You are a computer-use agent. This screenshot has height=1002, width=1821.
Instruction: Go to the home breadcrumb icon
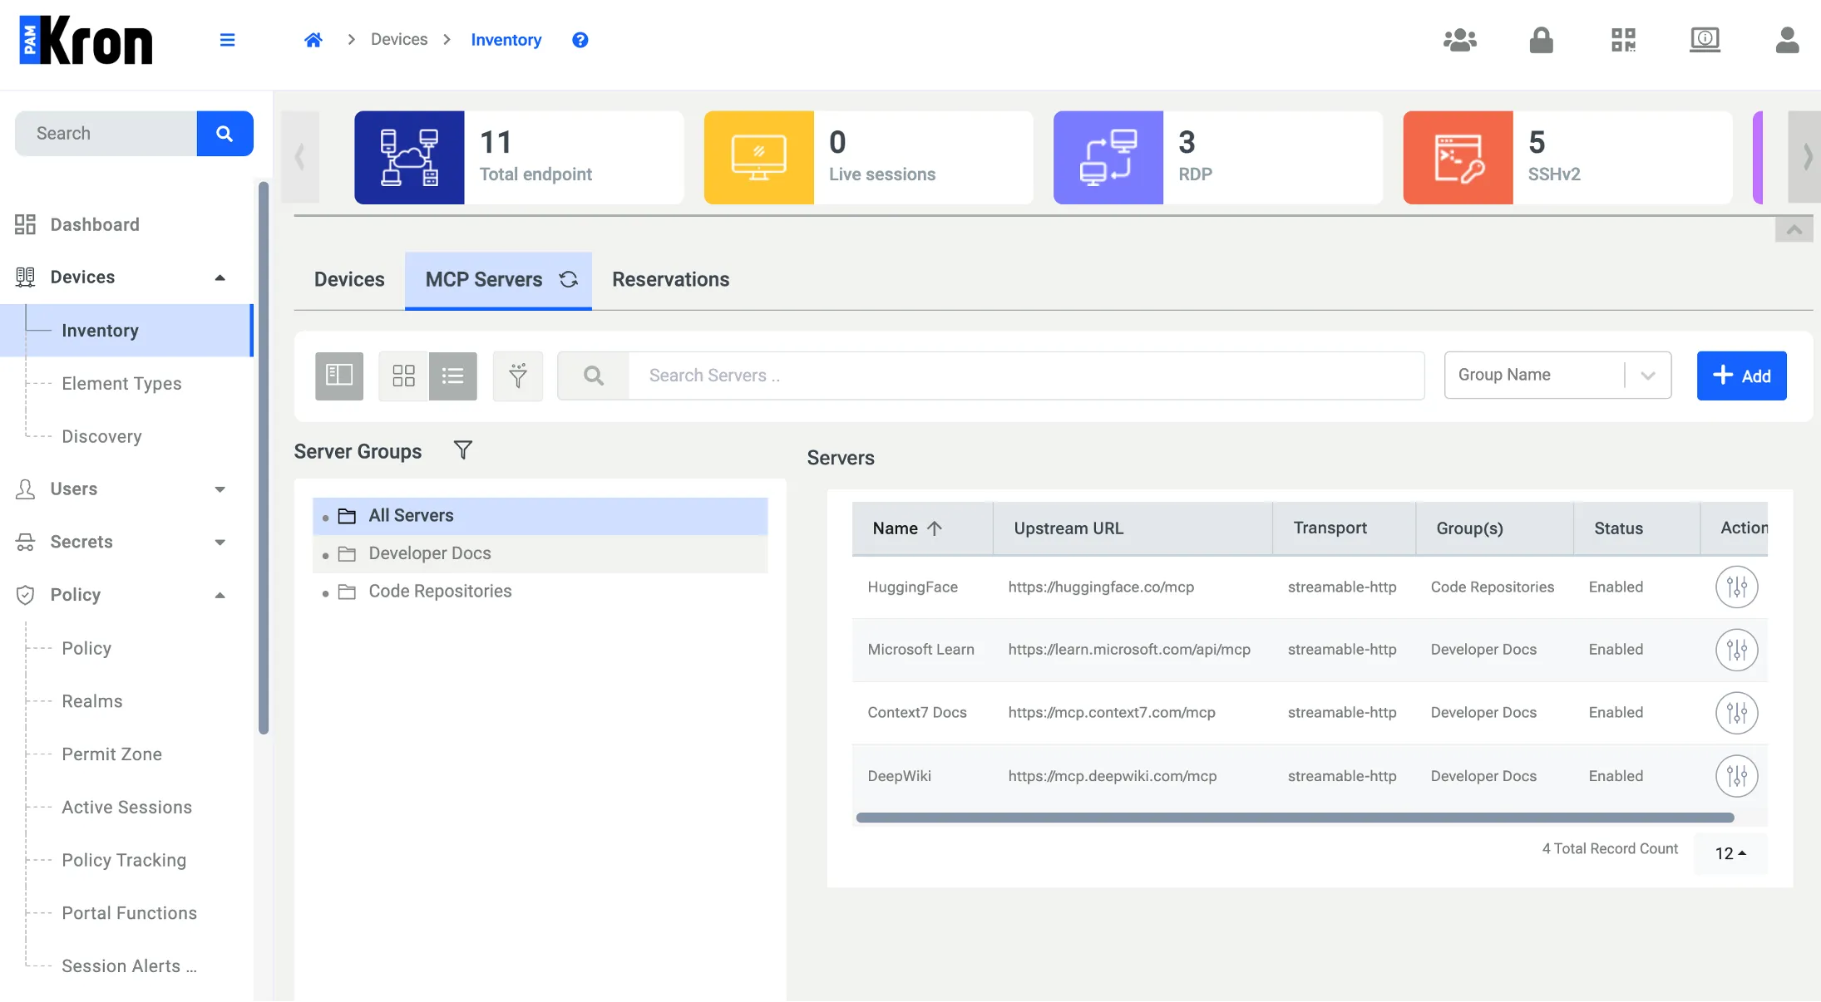[x=313, y=40]
